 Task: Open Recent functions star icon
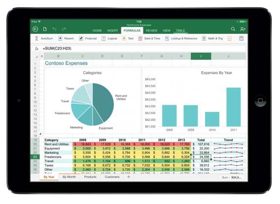(x=60, y=38)
